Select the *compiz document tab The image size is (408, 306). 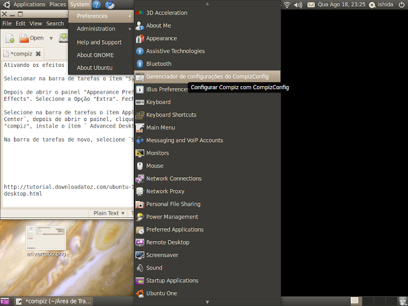coord(22,54)
